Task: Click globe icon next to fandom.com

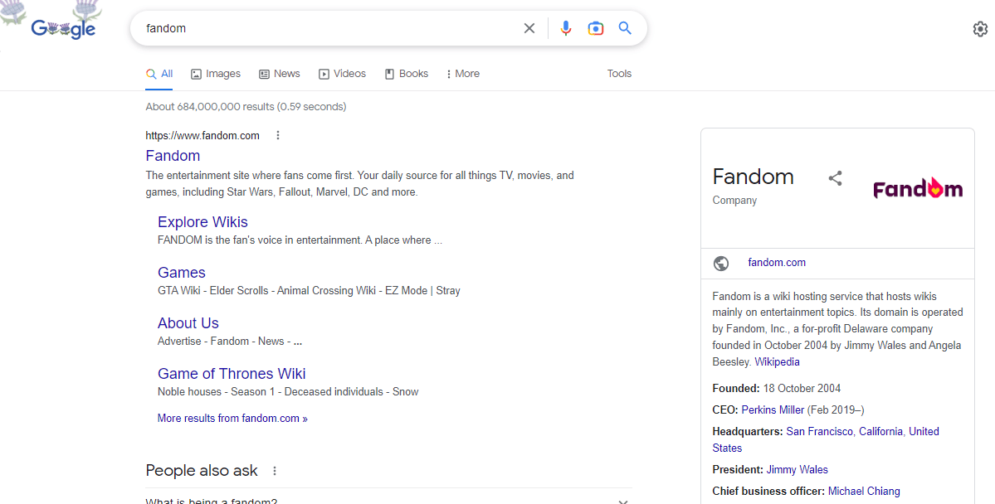Action: coord(721,263)
